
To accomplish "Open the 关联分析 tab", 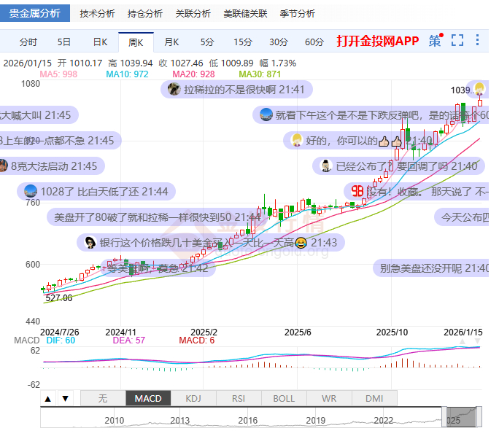I will [x=193, y=14].
